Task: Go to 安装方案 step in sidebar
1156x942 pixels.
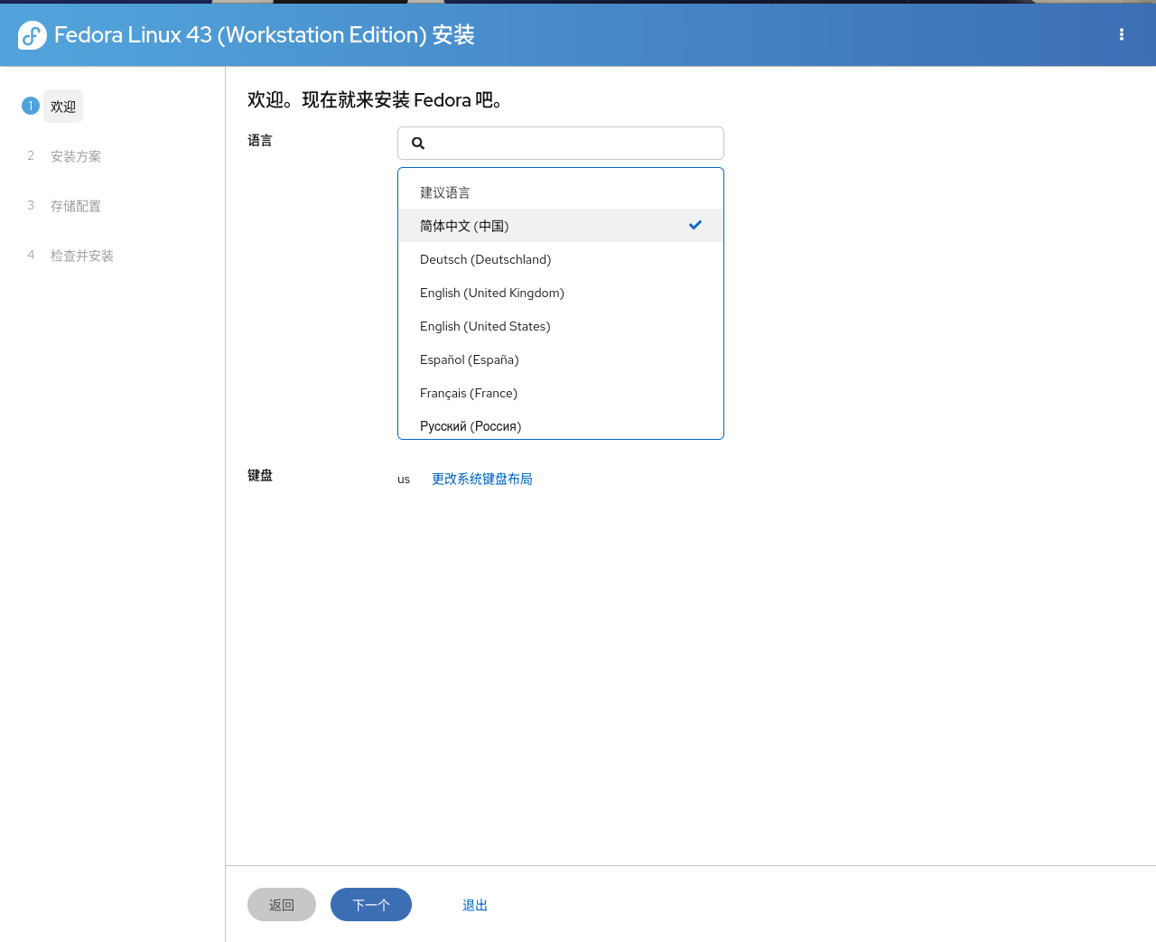Action: [76, 156]
